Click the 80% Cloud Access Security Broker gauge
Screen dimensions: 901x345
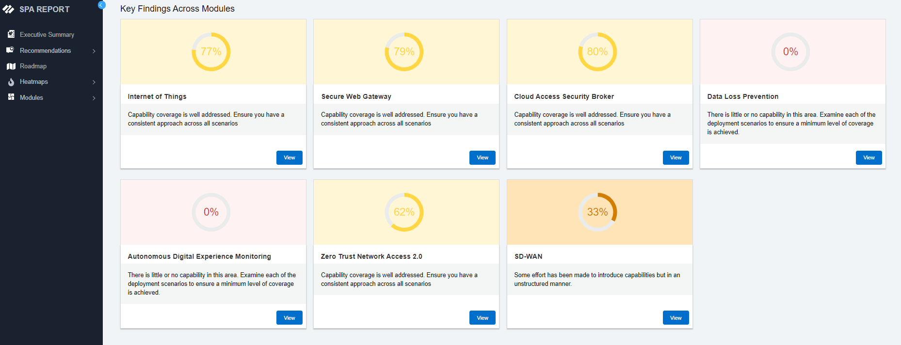point(597,52)
